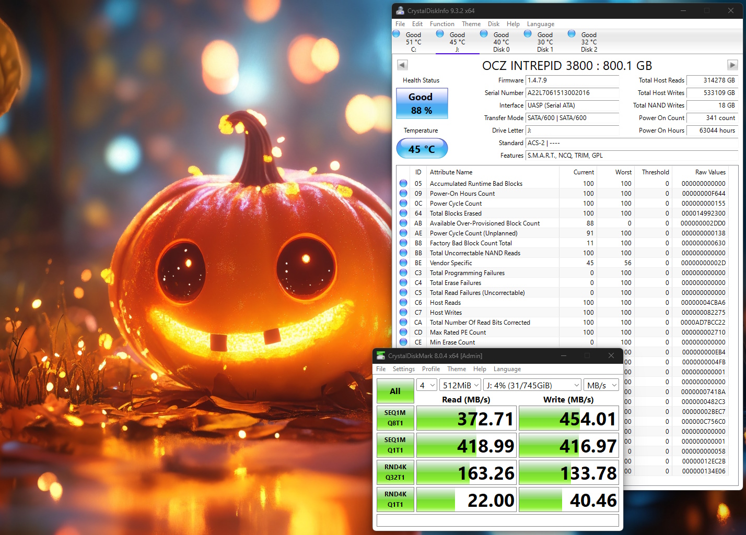Select the Disk 2 status icon
The height and width of the screenshot is (535, 746).
tap(572, 34)
